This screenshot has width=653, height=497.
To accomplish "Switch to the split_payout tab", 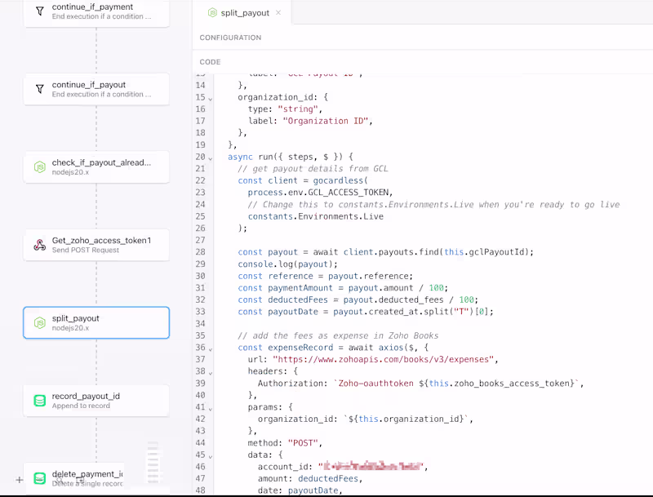I will click(x=245, y=13).
